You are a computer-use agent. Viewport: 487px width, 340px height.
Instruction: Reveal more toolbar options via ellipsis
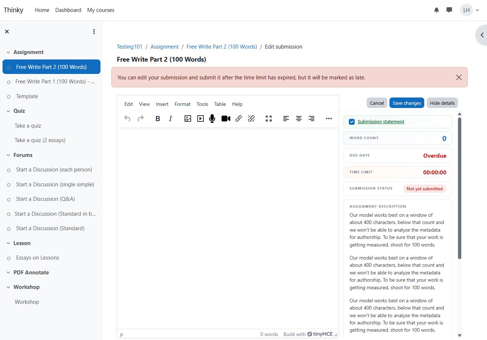point(329,119)
